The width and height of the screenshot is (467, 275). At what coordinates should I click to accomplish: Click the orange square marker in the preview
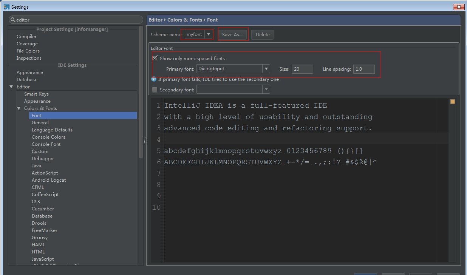pyautogui.click(x=452, y=102)
